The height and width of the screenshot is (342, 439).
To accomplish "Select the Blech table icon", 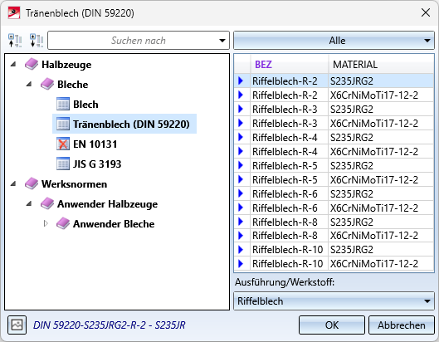I will point(63,105).
